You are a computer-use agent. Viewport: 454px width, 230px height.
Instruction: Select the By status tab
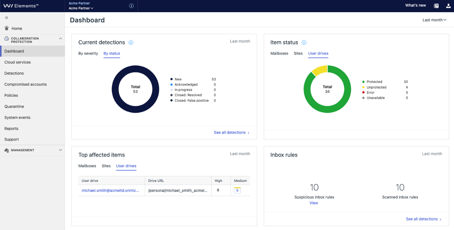pyautogui.click(x=112, y=53)
